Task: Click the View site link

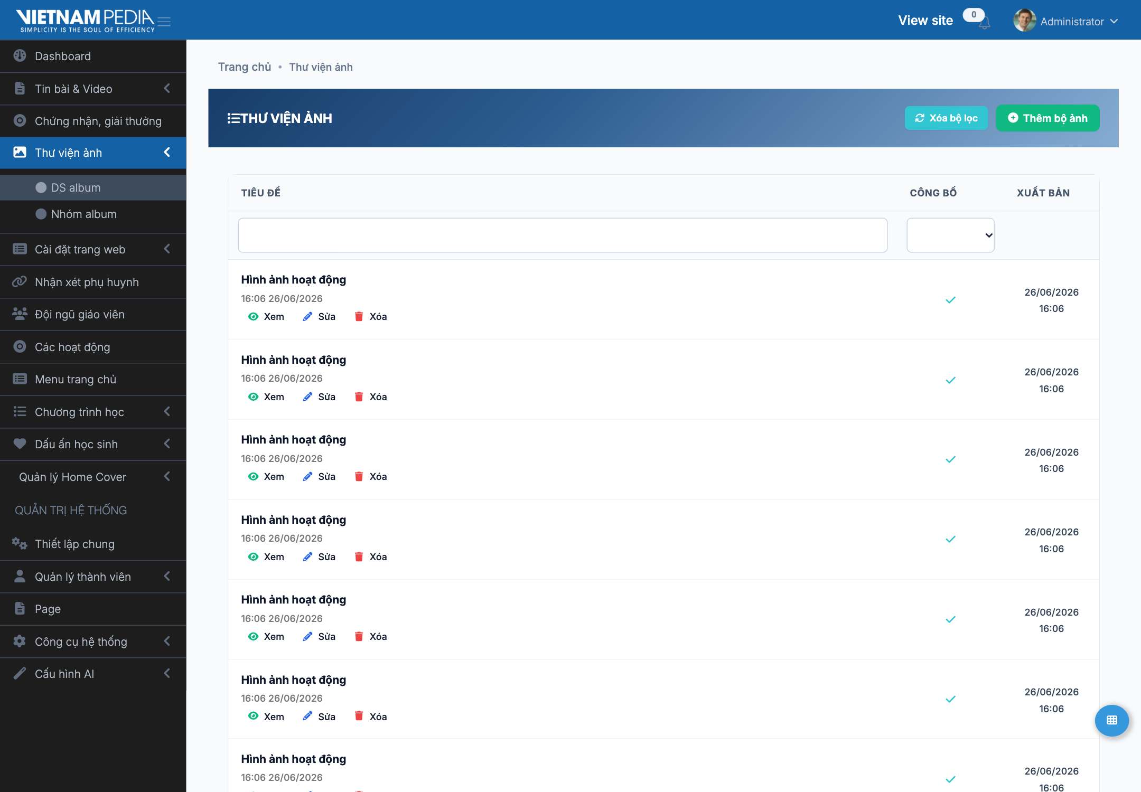Action: (925, 21)
